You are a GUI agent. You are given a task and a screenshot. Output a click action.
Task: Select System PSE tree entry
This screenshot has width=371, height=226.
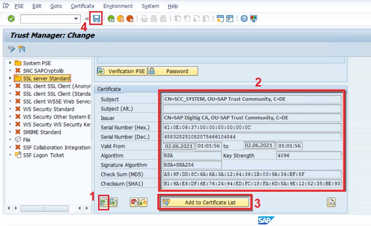tap(37, 63)
